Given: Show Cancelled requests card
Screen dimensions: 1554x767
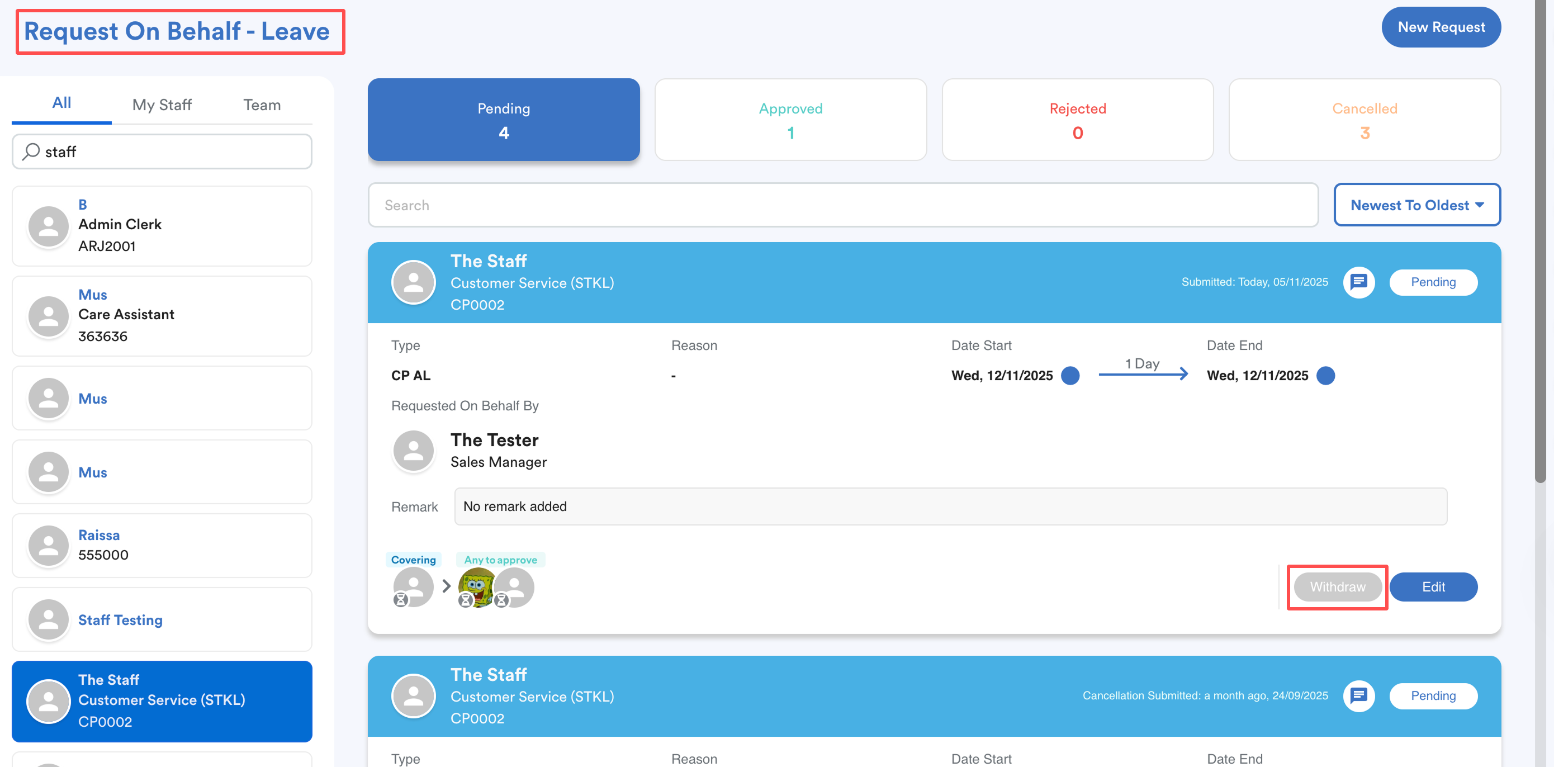Looking at the screenshot, I should point(1364,120).
